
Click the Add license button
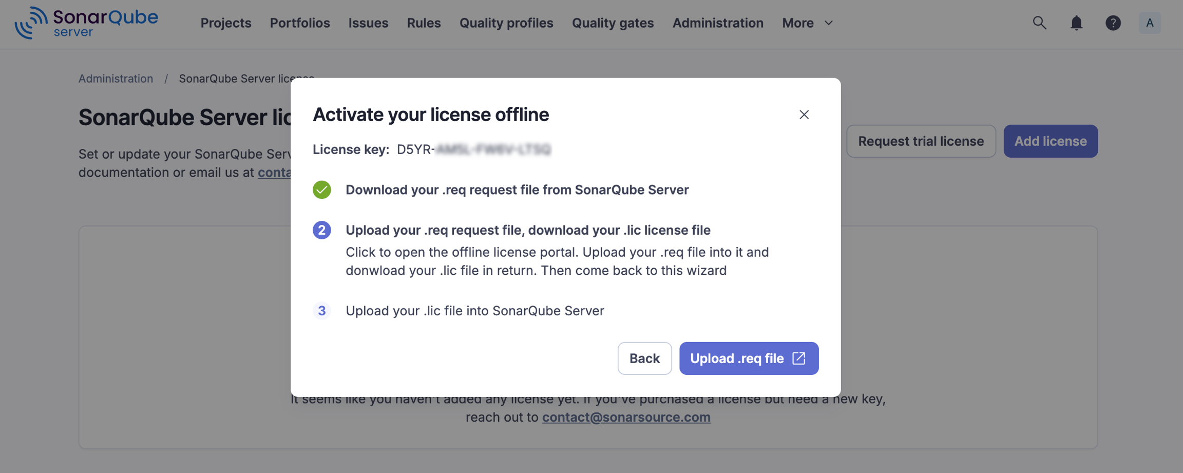[x=1051, y=141]
